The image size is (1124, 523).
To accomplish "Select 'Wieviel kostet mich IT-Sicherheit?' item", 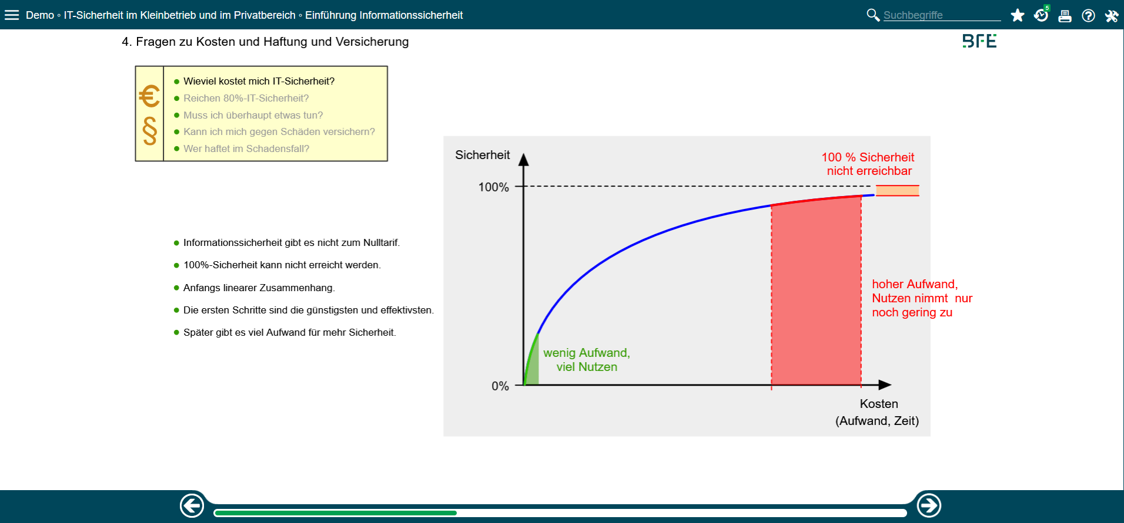I will pos(259,82).
